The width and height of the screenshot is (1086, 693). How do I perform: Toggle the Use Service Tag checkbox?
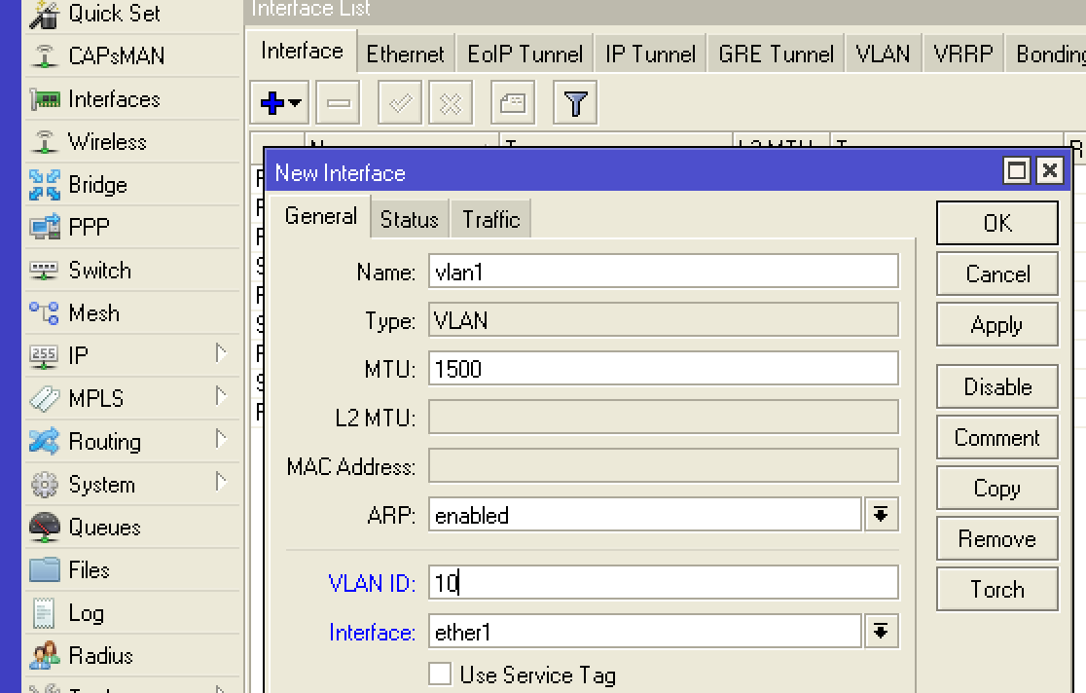point(440,674)
